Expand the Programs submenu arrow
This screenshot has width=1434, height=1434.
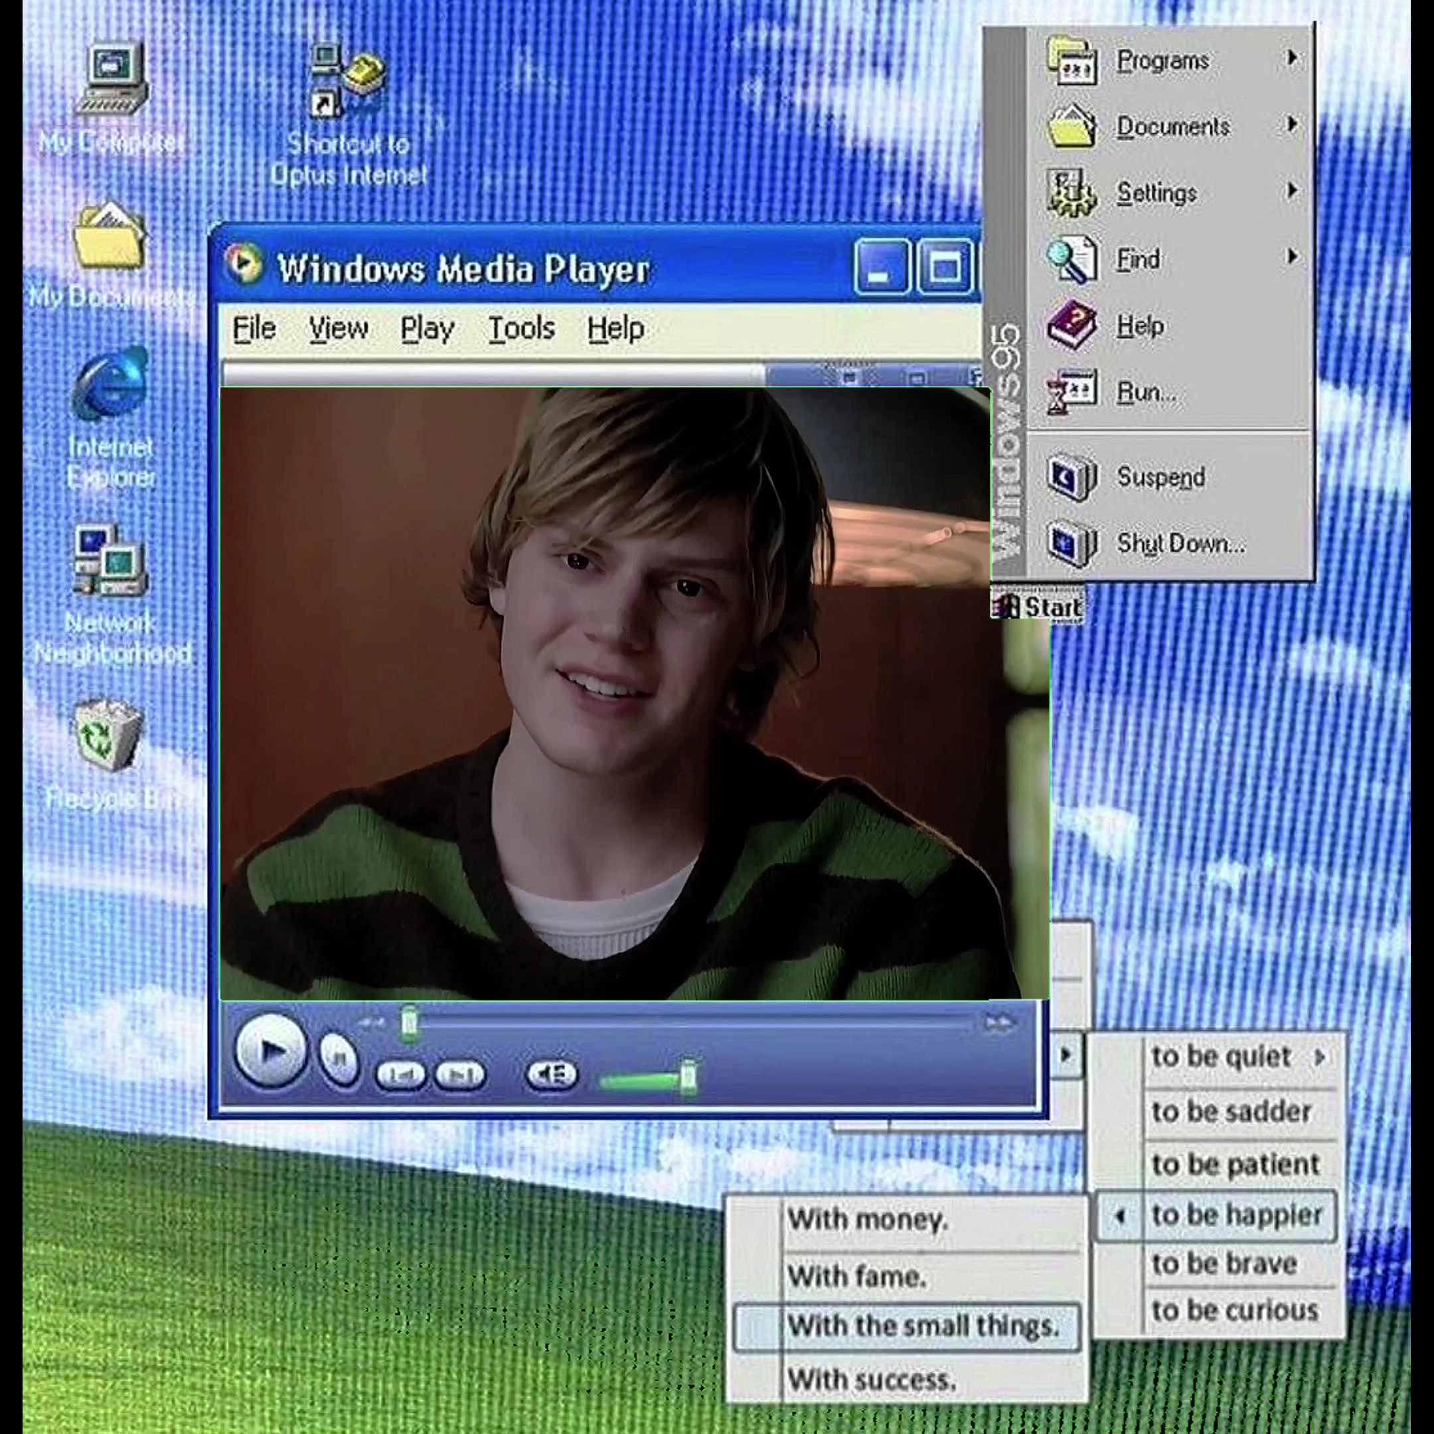click(x=1292, y=58)
